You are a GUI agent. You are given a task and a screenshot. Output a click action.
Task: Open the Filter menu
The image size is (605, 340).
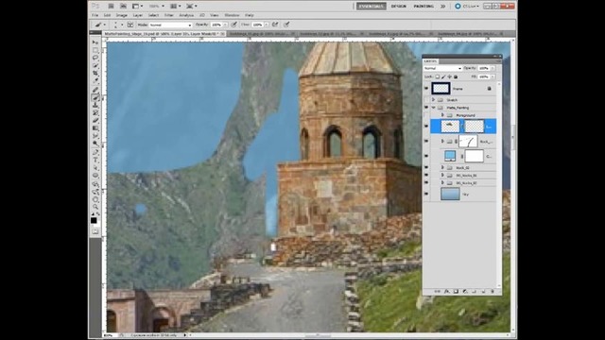coord(169,15)
